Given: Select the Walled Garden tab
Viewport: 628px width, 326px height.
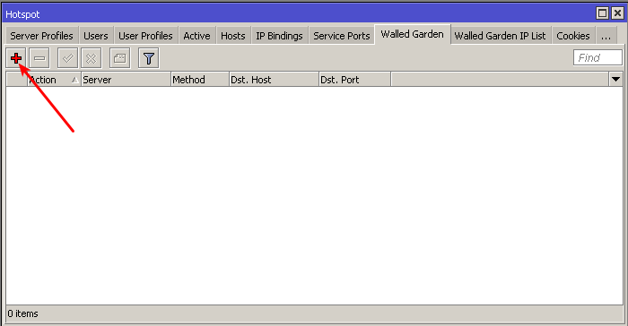Looking at the screenshot, I should 412,34.
